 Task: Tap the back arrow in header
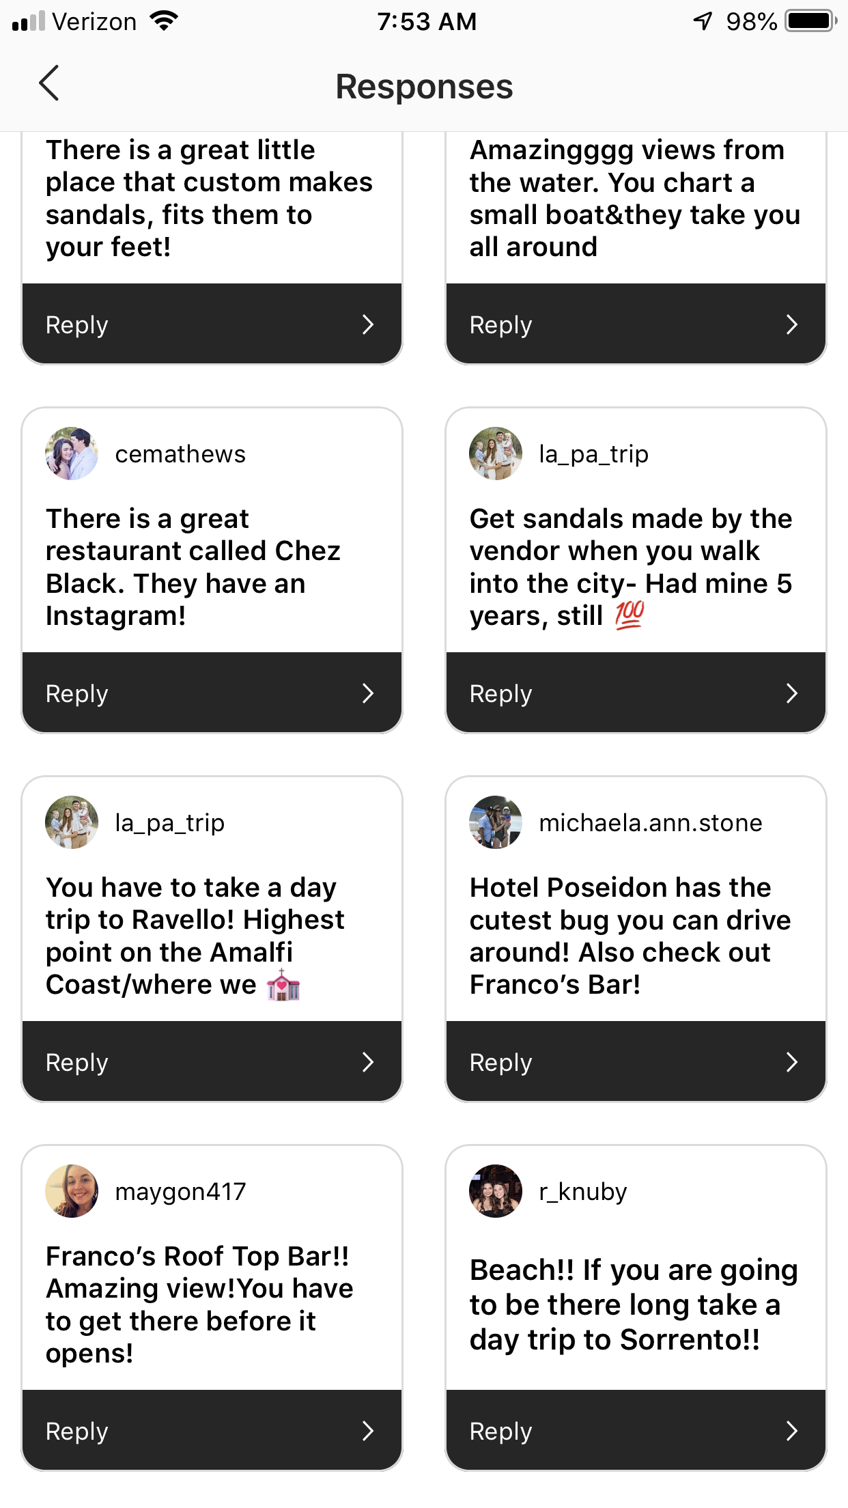click(x=49, y=84)
